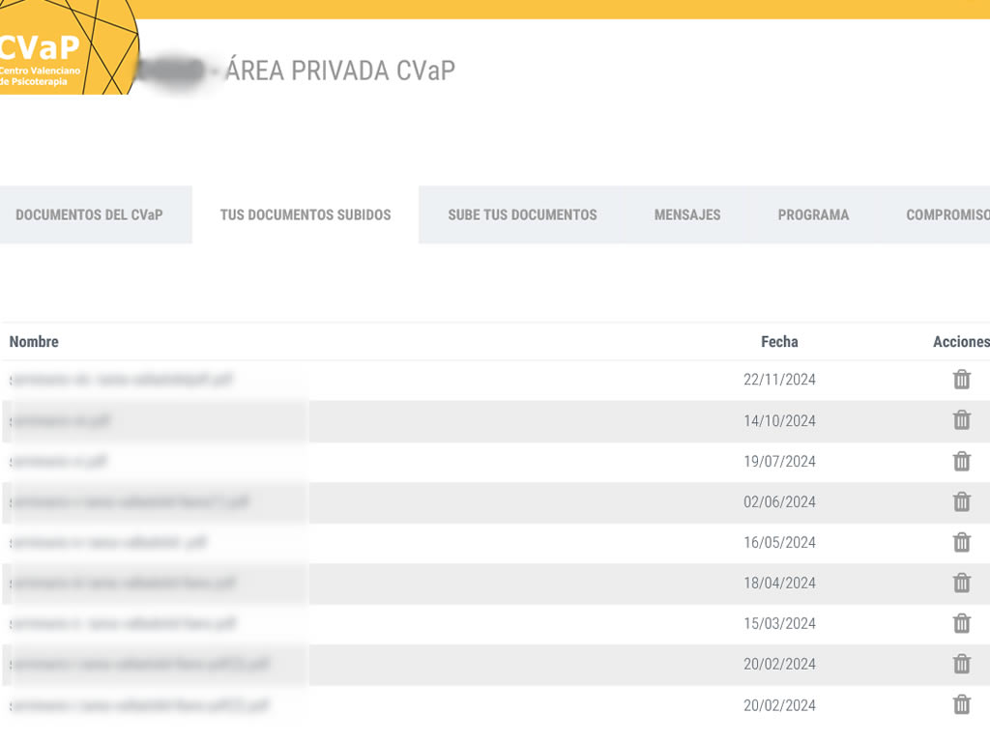Delete the document dated 18/04/2024

[961, 583]
